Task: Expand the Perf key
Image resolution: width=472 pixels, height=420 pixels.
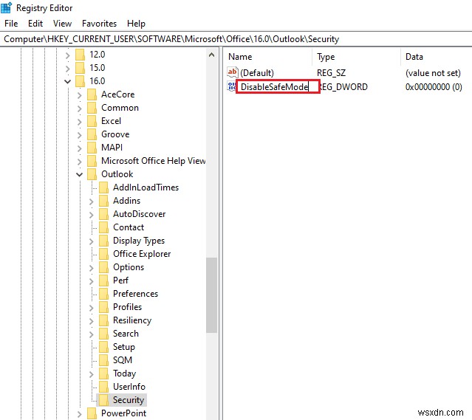Action: (x=91, y=281)
